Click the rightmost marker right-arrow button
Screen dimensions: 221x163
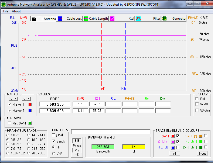tap(28, 99)
